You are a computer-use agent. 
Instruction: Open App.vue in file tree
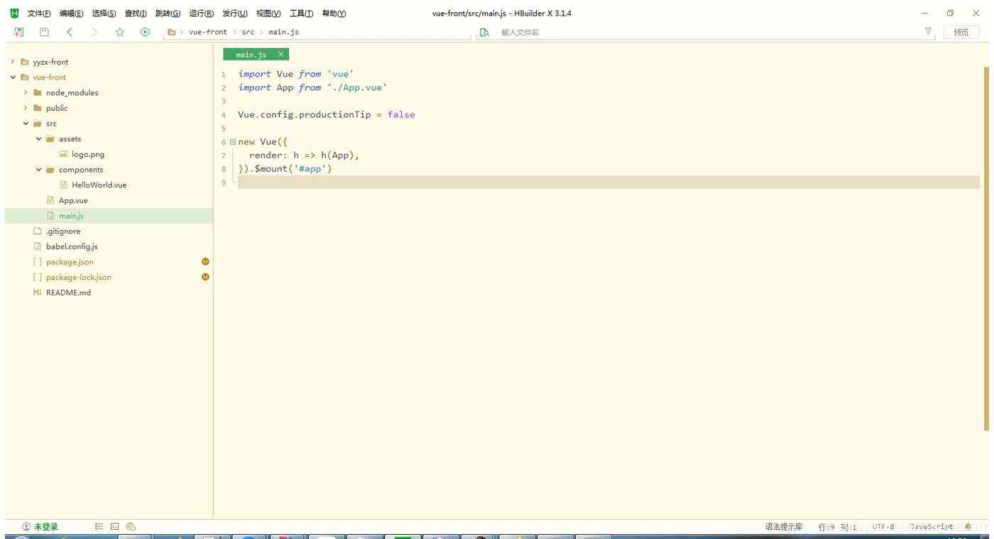pyautogui.click(x=73, y=200)
